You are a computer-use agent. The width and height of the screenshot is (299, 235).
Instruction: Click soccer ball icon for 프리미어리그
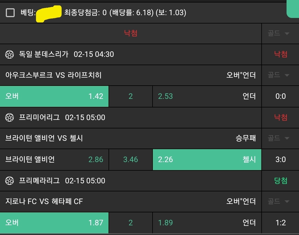click(10, 118)
